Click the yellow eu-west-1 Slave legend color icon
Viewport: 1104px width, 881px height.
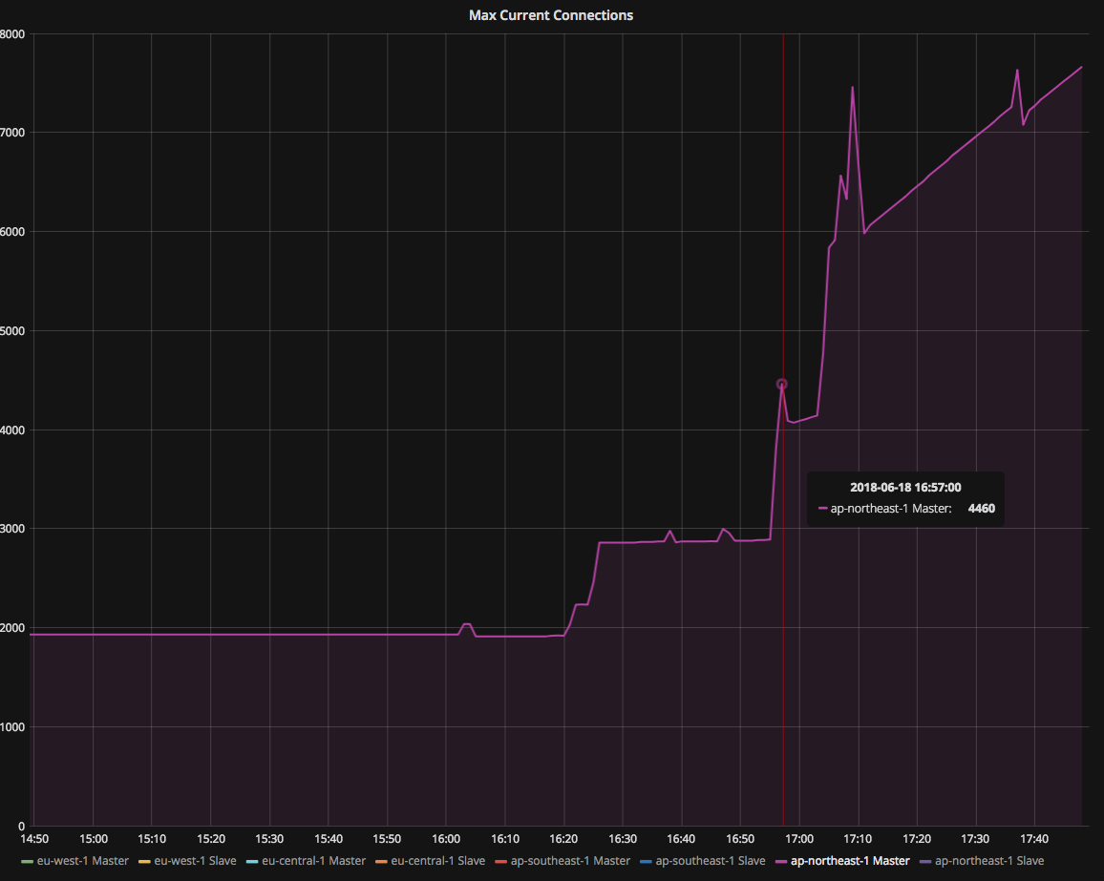[x=143, y=860]
